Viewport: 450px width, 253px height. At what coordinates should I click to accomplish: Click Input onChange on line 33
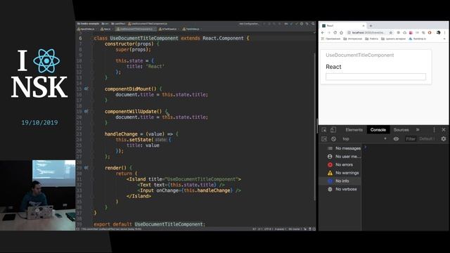(189, 190)
